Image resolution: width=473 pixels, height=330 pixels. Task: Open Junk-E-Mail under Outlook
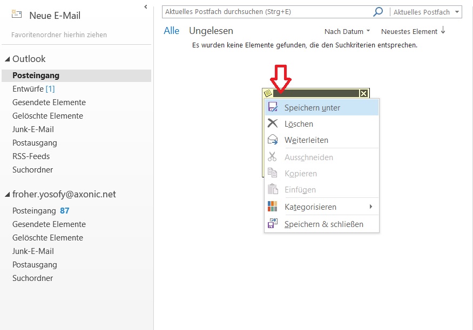tap(76, 129)
